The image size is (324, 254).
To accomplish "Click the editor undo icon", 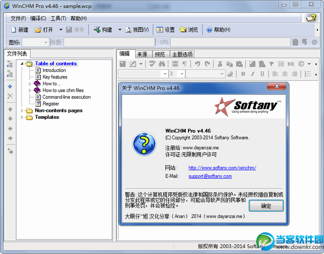I will [x=197, y=64].
